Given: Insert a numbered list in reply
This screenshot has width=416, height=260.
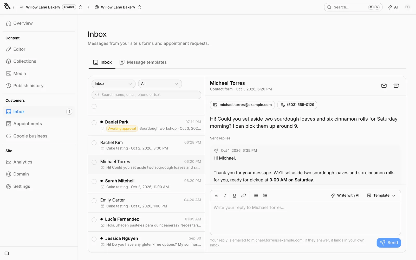Looking at the screenshot, I should 265,196.
